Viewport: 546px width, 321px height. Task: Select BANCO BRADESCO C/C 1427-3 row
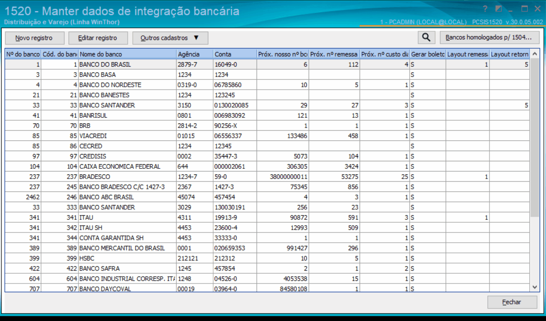267,187
